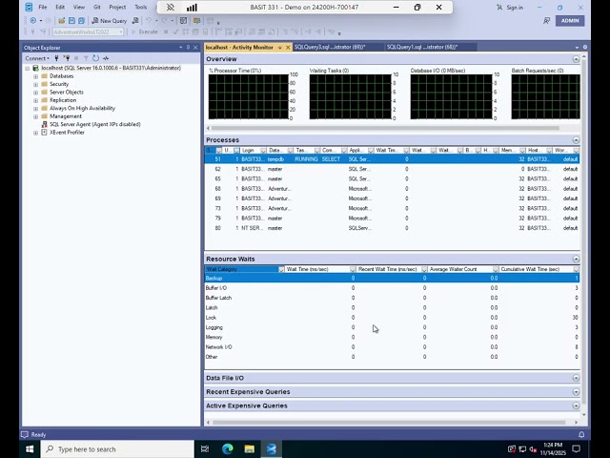This screenshot has height=458, width=610.
Task: Expand the Management node
Action: [x=36, y=116]
